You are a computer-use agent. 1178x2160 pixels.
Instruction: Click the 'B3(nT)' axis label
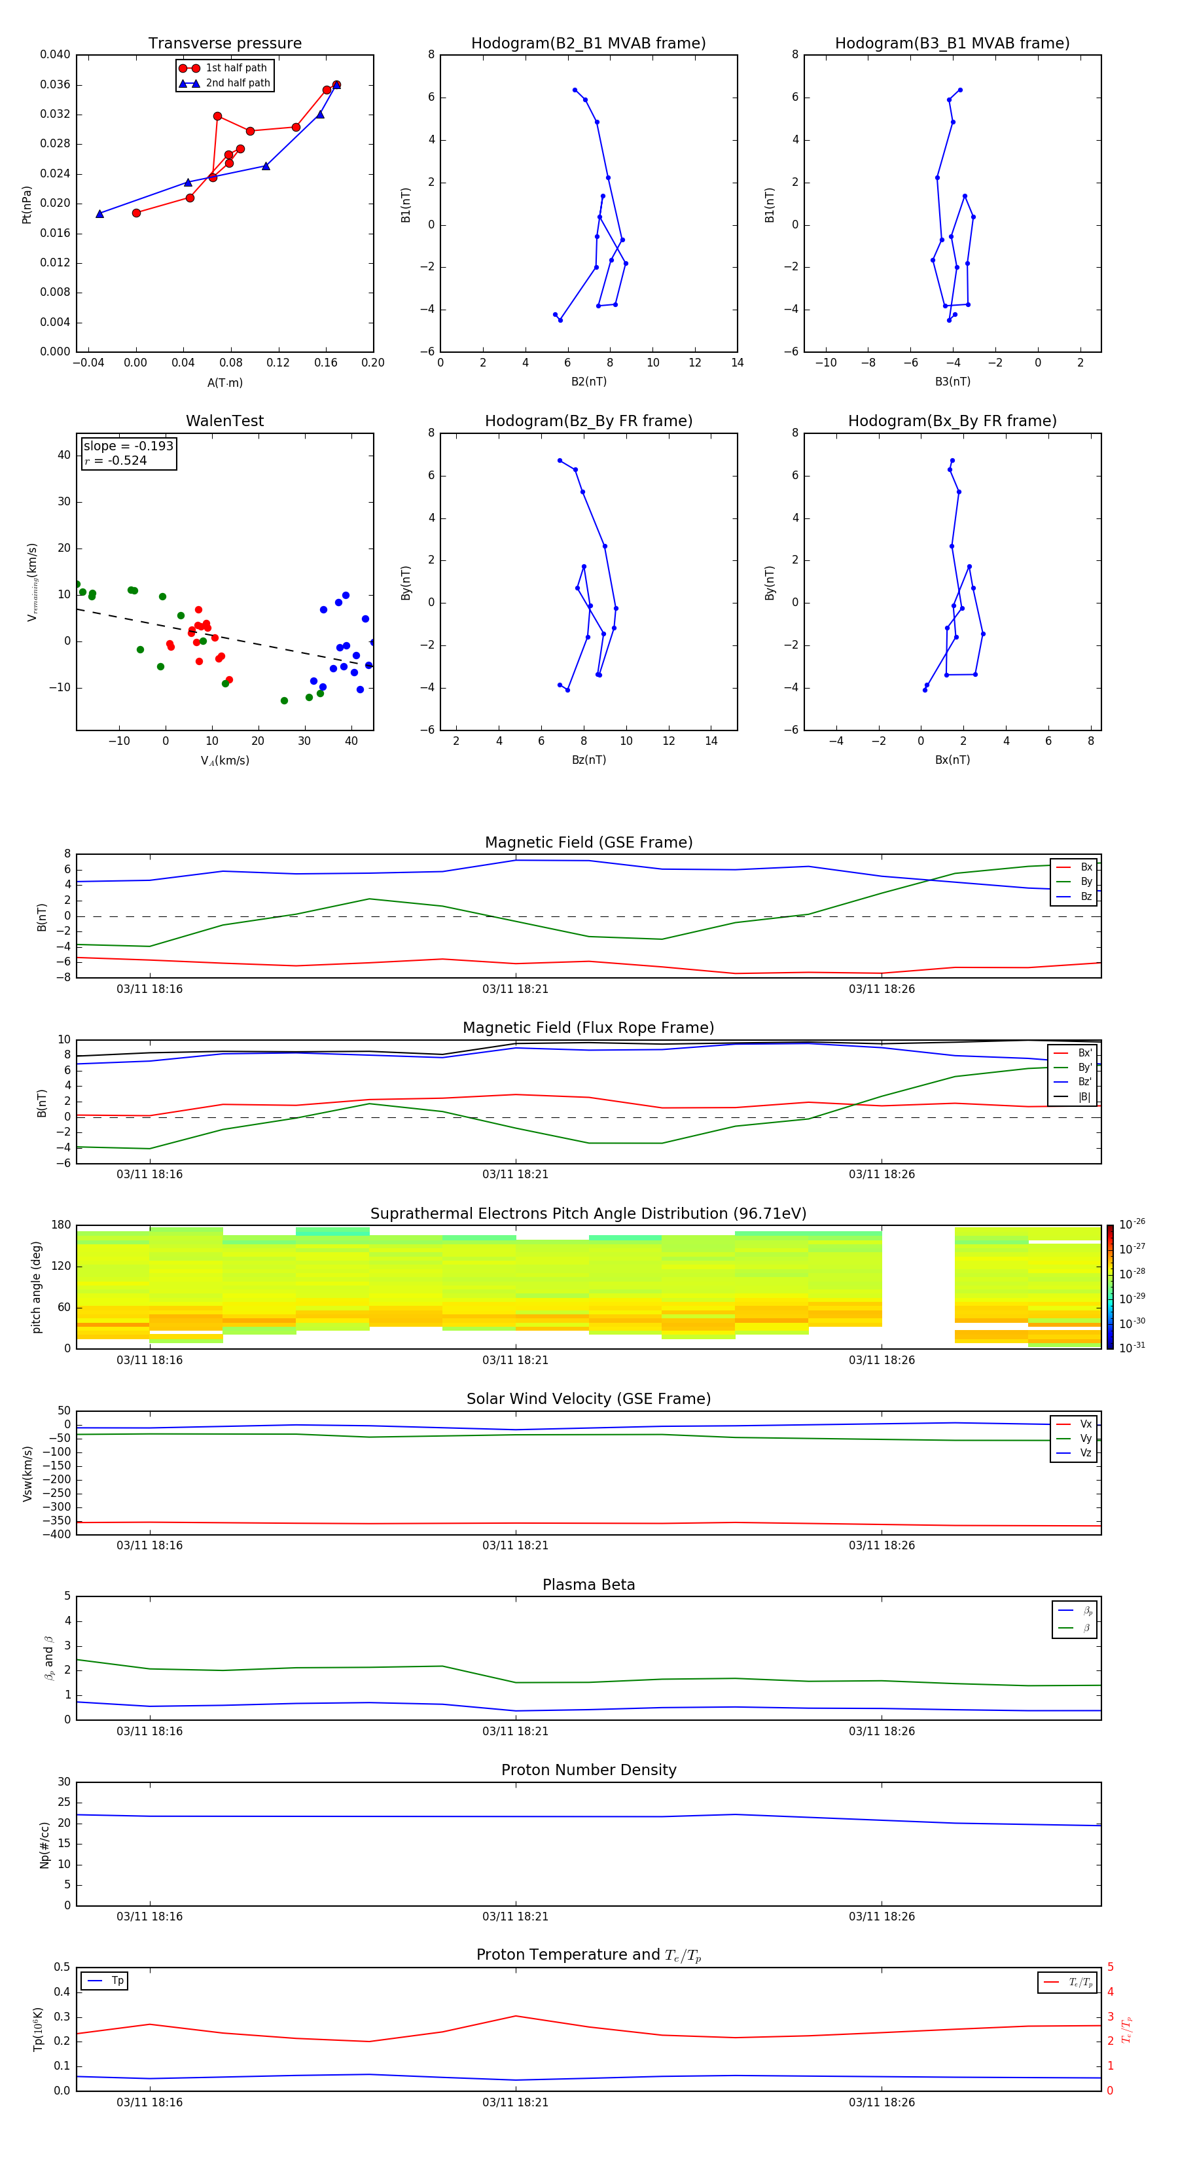tap(952, 382)
